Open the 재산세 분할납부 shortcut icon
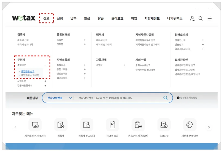Screen dimensions: 223x152 (x=190, y=125)
